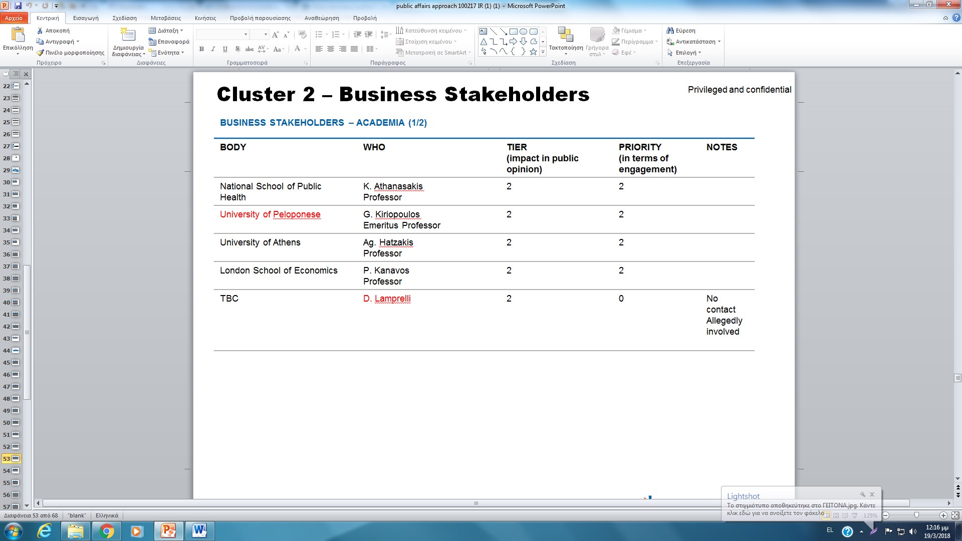Switch to the Αναθεώρηση ribbon tab
This screenshot has height=541, width=962.
click(322, 18)
